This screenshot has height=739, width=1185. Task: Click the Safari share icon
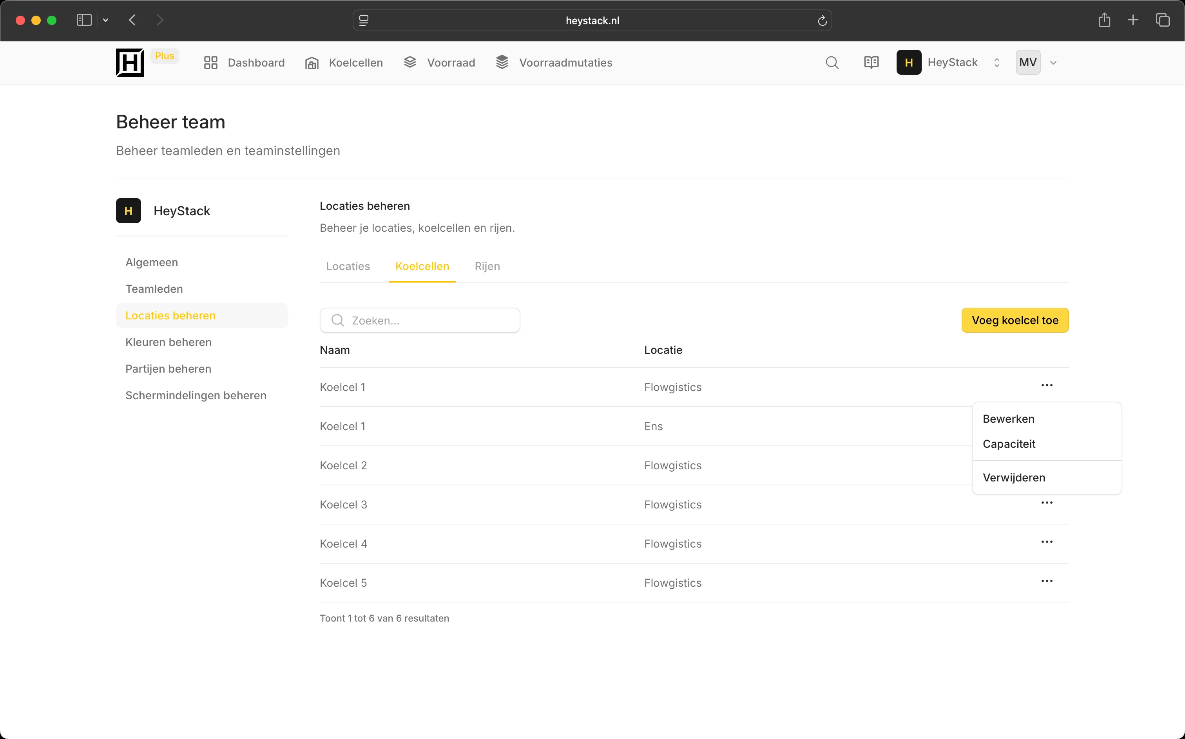1104,20
